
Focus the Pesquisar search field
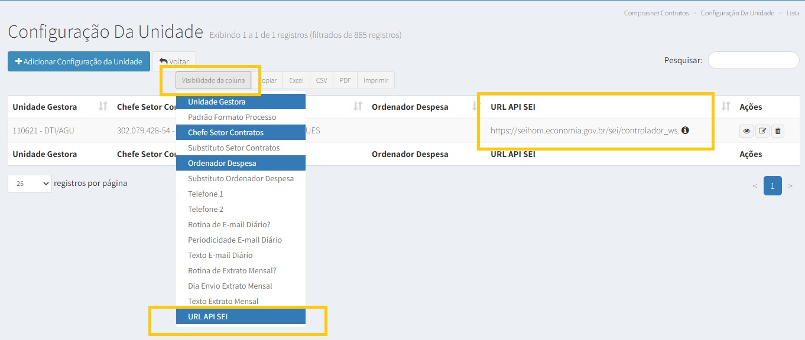754,60
